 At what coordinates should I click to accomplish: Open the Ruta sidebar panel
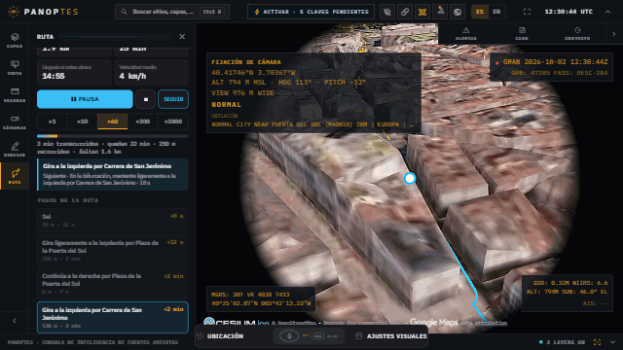pos(15,177)
